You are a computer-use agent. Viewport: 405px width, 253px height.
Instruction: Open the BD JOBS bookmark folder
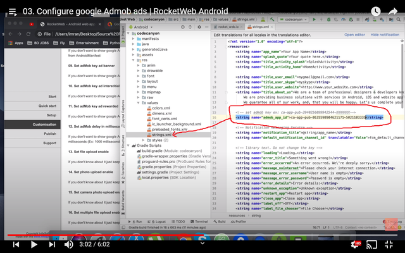coord(38,43)
